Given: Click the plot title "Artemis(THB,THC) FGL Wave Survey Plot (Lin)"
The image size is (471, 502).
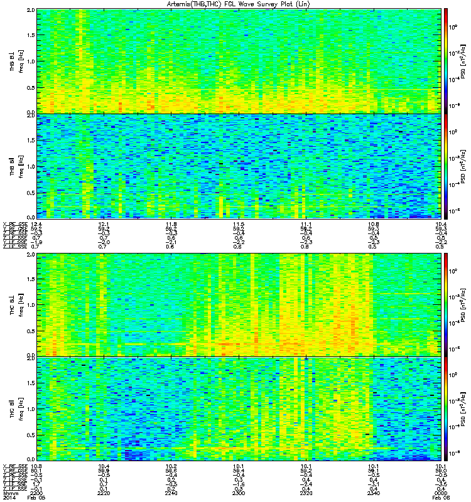Looking at the screenshot, I should click(238, 4).
